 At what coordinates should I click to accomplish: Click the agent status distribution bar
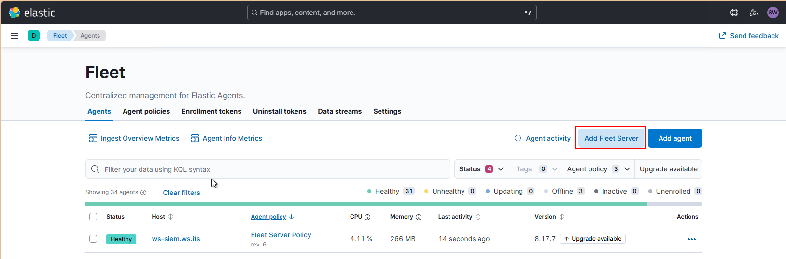(393, 204)
